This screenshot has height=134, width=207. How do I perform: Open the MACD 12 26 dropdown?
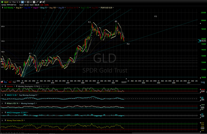point(18,95)
